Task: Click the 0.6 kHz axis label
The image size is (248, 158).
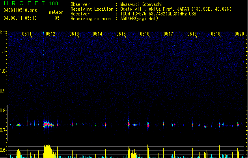Action: [x=3, y=150]
